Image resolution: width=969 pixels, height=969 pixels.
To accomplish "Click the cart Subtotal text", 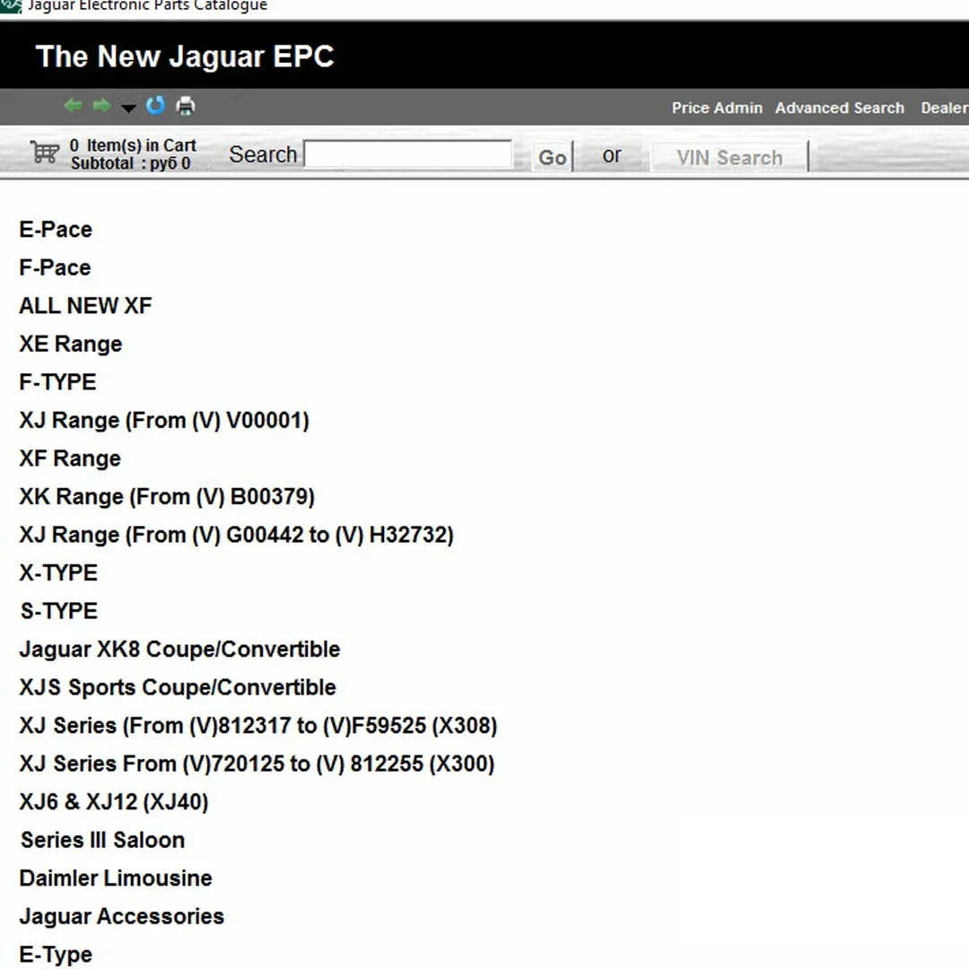I will tap(130, 163).
